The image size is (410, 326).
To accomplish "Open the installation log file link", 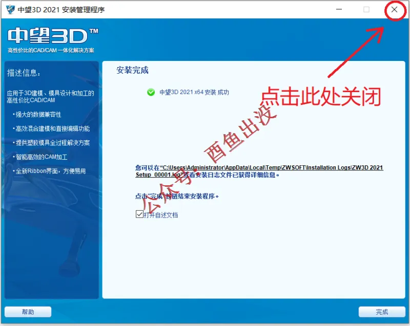I will point(259,171).
